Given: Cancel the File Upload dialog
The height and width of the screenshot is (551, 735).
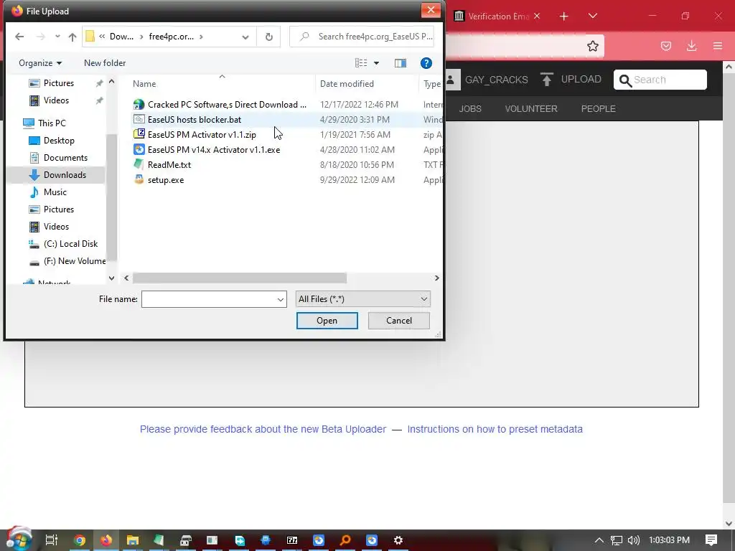Looking at the screenshot, I should tap(399, 321).
